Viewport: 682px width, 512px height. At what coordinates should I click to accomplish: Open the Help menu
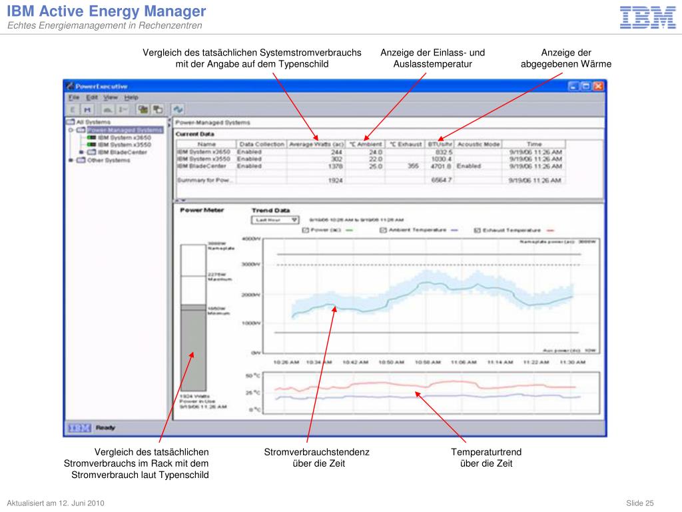click(x=131, y=97)
